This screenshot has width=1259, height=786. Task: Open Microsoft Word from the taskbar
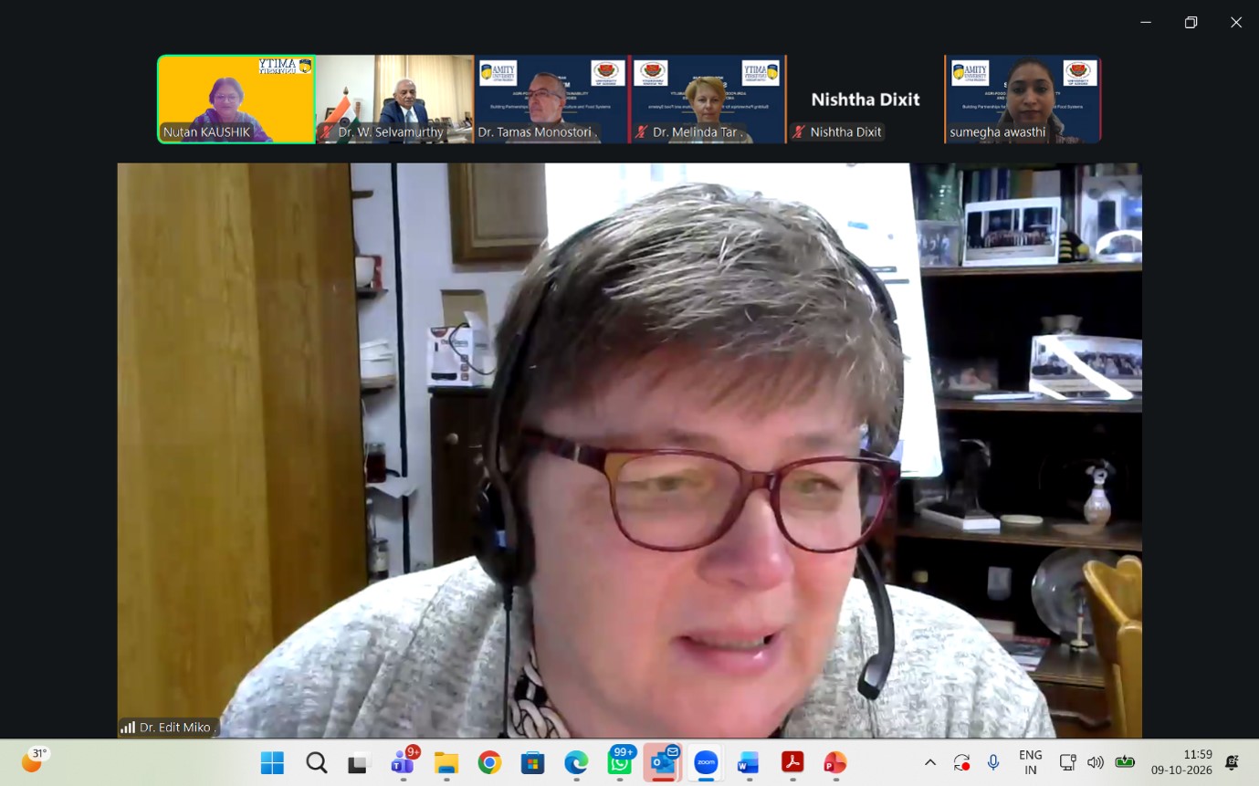749,763
